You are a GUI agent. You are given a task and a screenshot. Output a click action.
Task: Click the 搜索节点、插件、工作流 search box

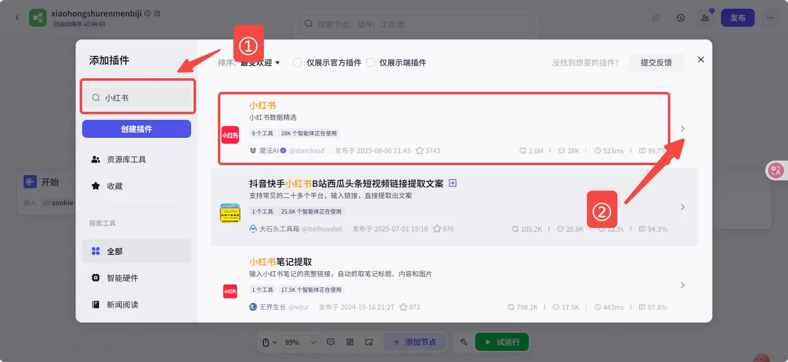tap(416, 24)
